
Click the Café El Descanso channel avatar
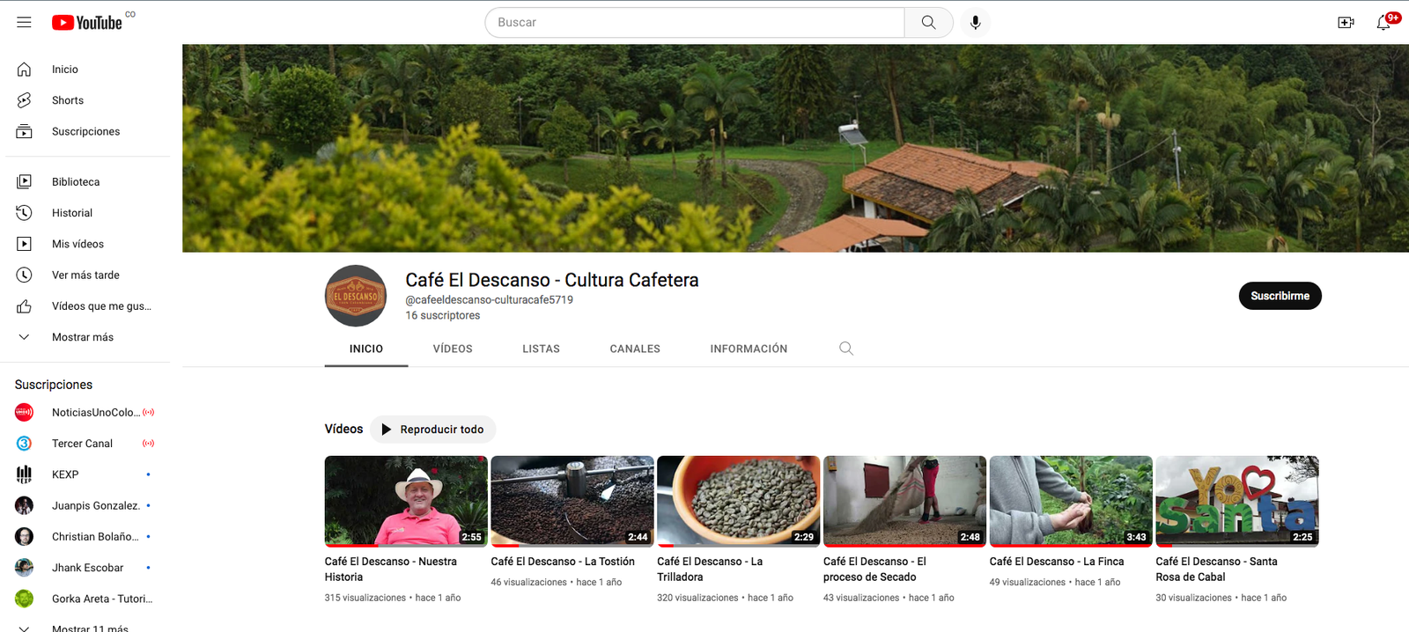[x=356, y=296]
